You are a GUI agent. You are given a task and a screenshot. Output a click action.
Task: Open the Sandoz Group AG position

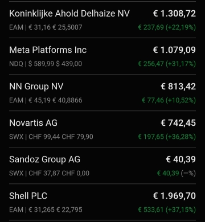[102, 166]
